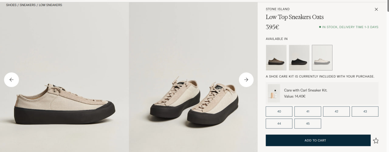The image size is (389, 152).
Task: Go to Sneakers breadcrumb category
Action: click(x=28, y=5)
